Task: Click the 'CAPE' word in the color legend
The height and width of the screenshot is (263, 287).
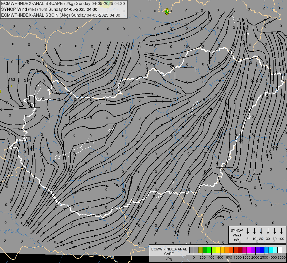Action: click(x=169, y=254)
